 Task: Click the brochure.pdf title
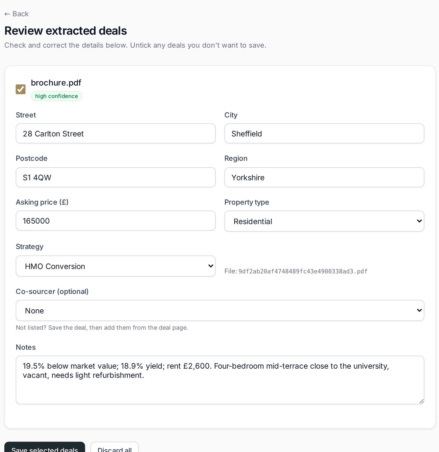(x=56, y=83)
